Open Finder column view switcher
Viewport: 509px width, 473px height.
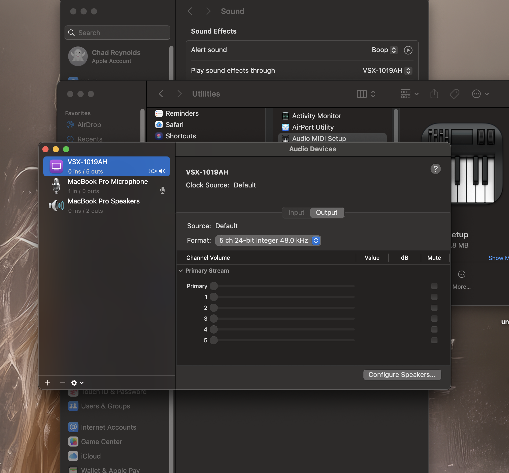coord(366,94)
